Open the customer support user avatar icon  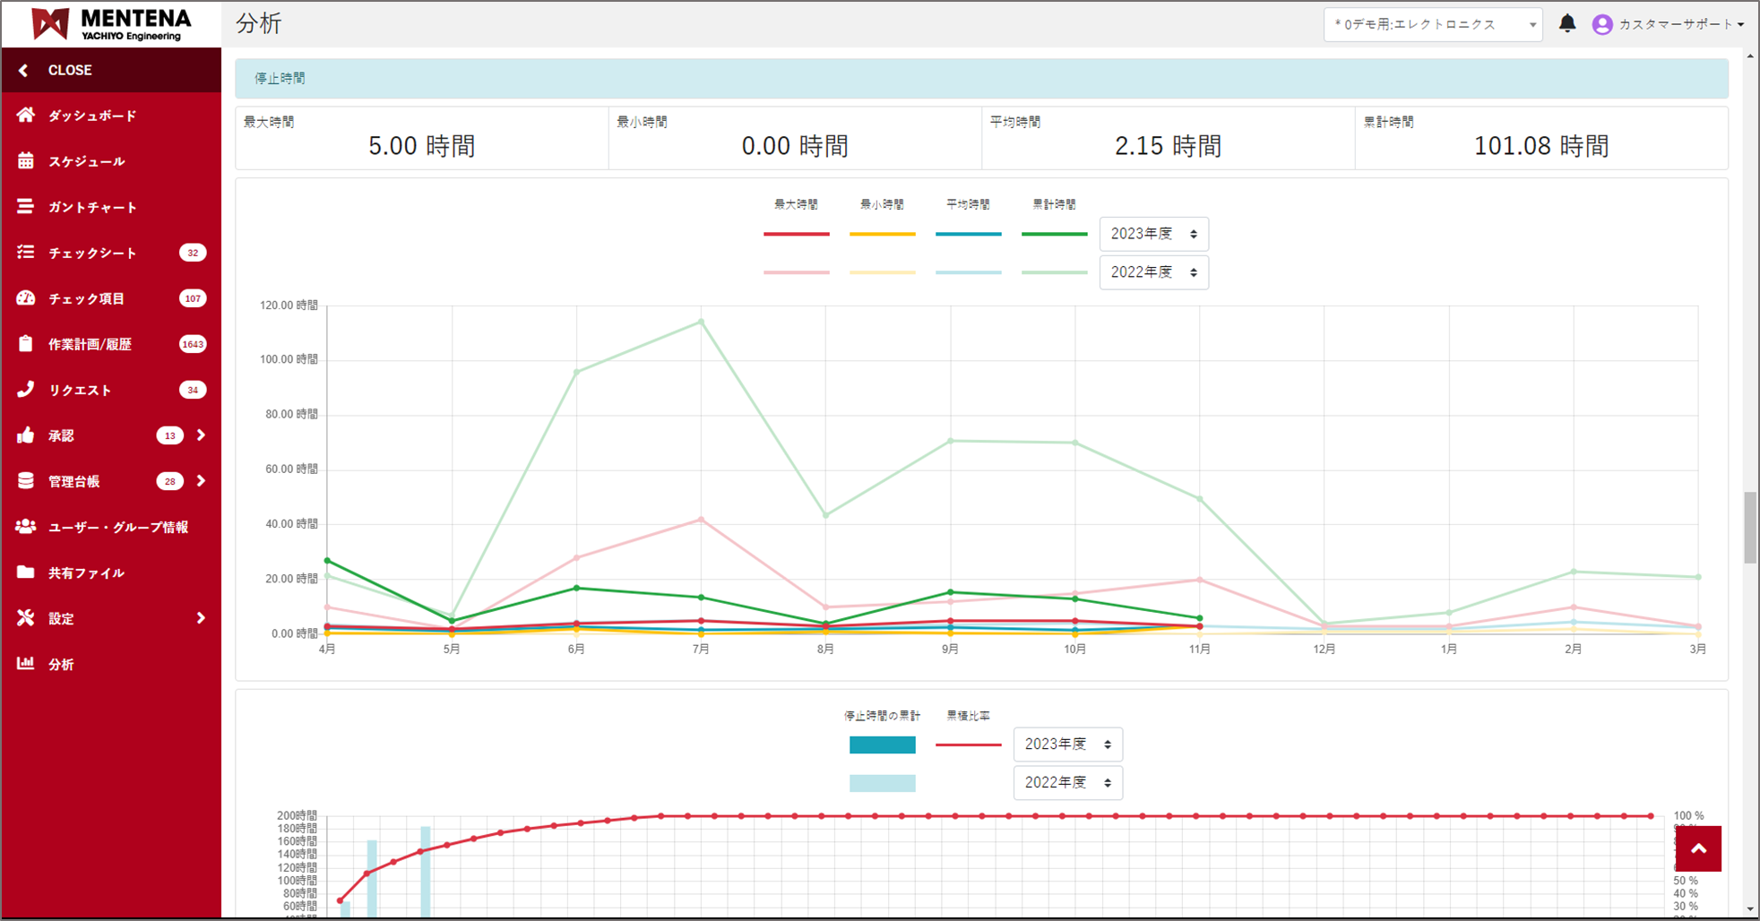point(1602,25)
